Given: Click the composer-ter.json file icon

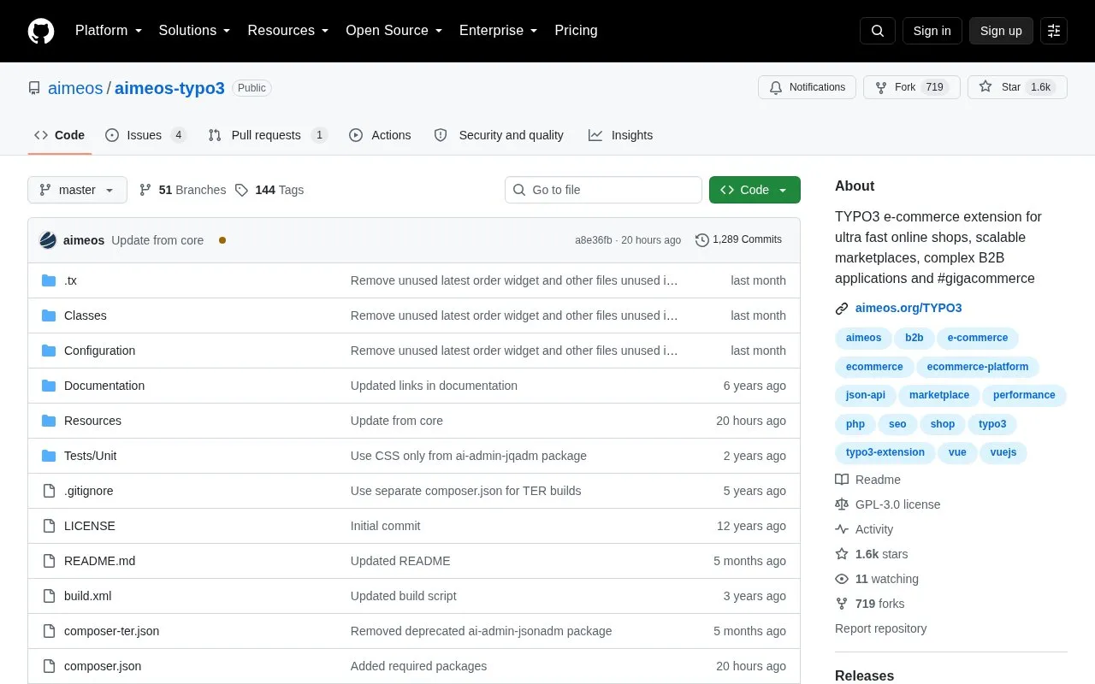Looking at the screenshot, I should click(x=49, y=631).
